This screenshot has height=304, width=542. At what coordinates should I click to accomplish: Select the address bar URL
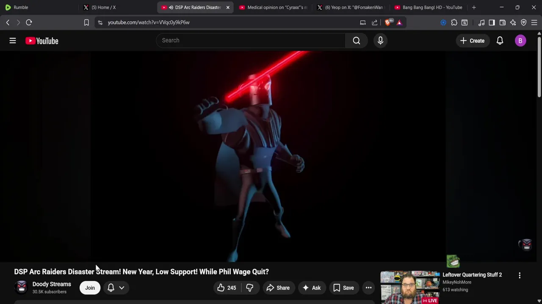149,22
